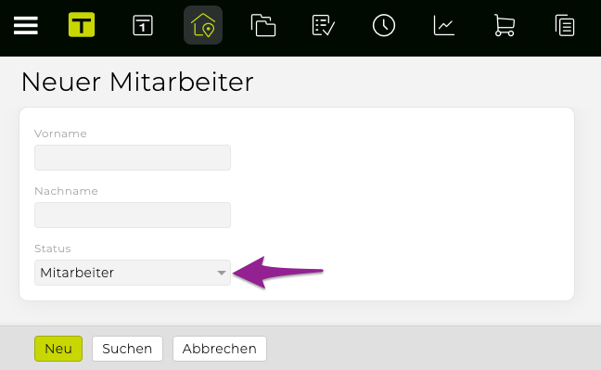Image resolution: width=601 pixels, height=370 pixels.
Task: Open the documents copy icon
Action: pos(565,25)
